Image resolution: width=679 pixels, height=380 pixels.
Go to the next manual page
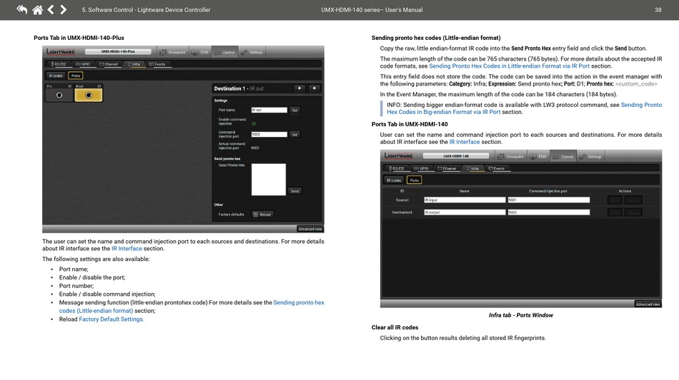(63, 9)
